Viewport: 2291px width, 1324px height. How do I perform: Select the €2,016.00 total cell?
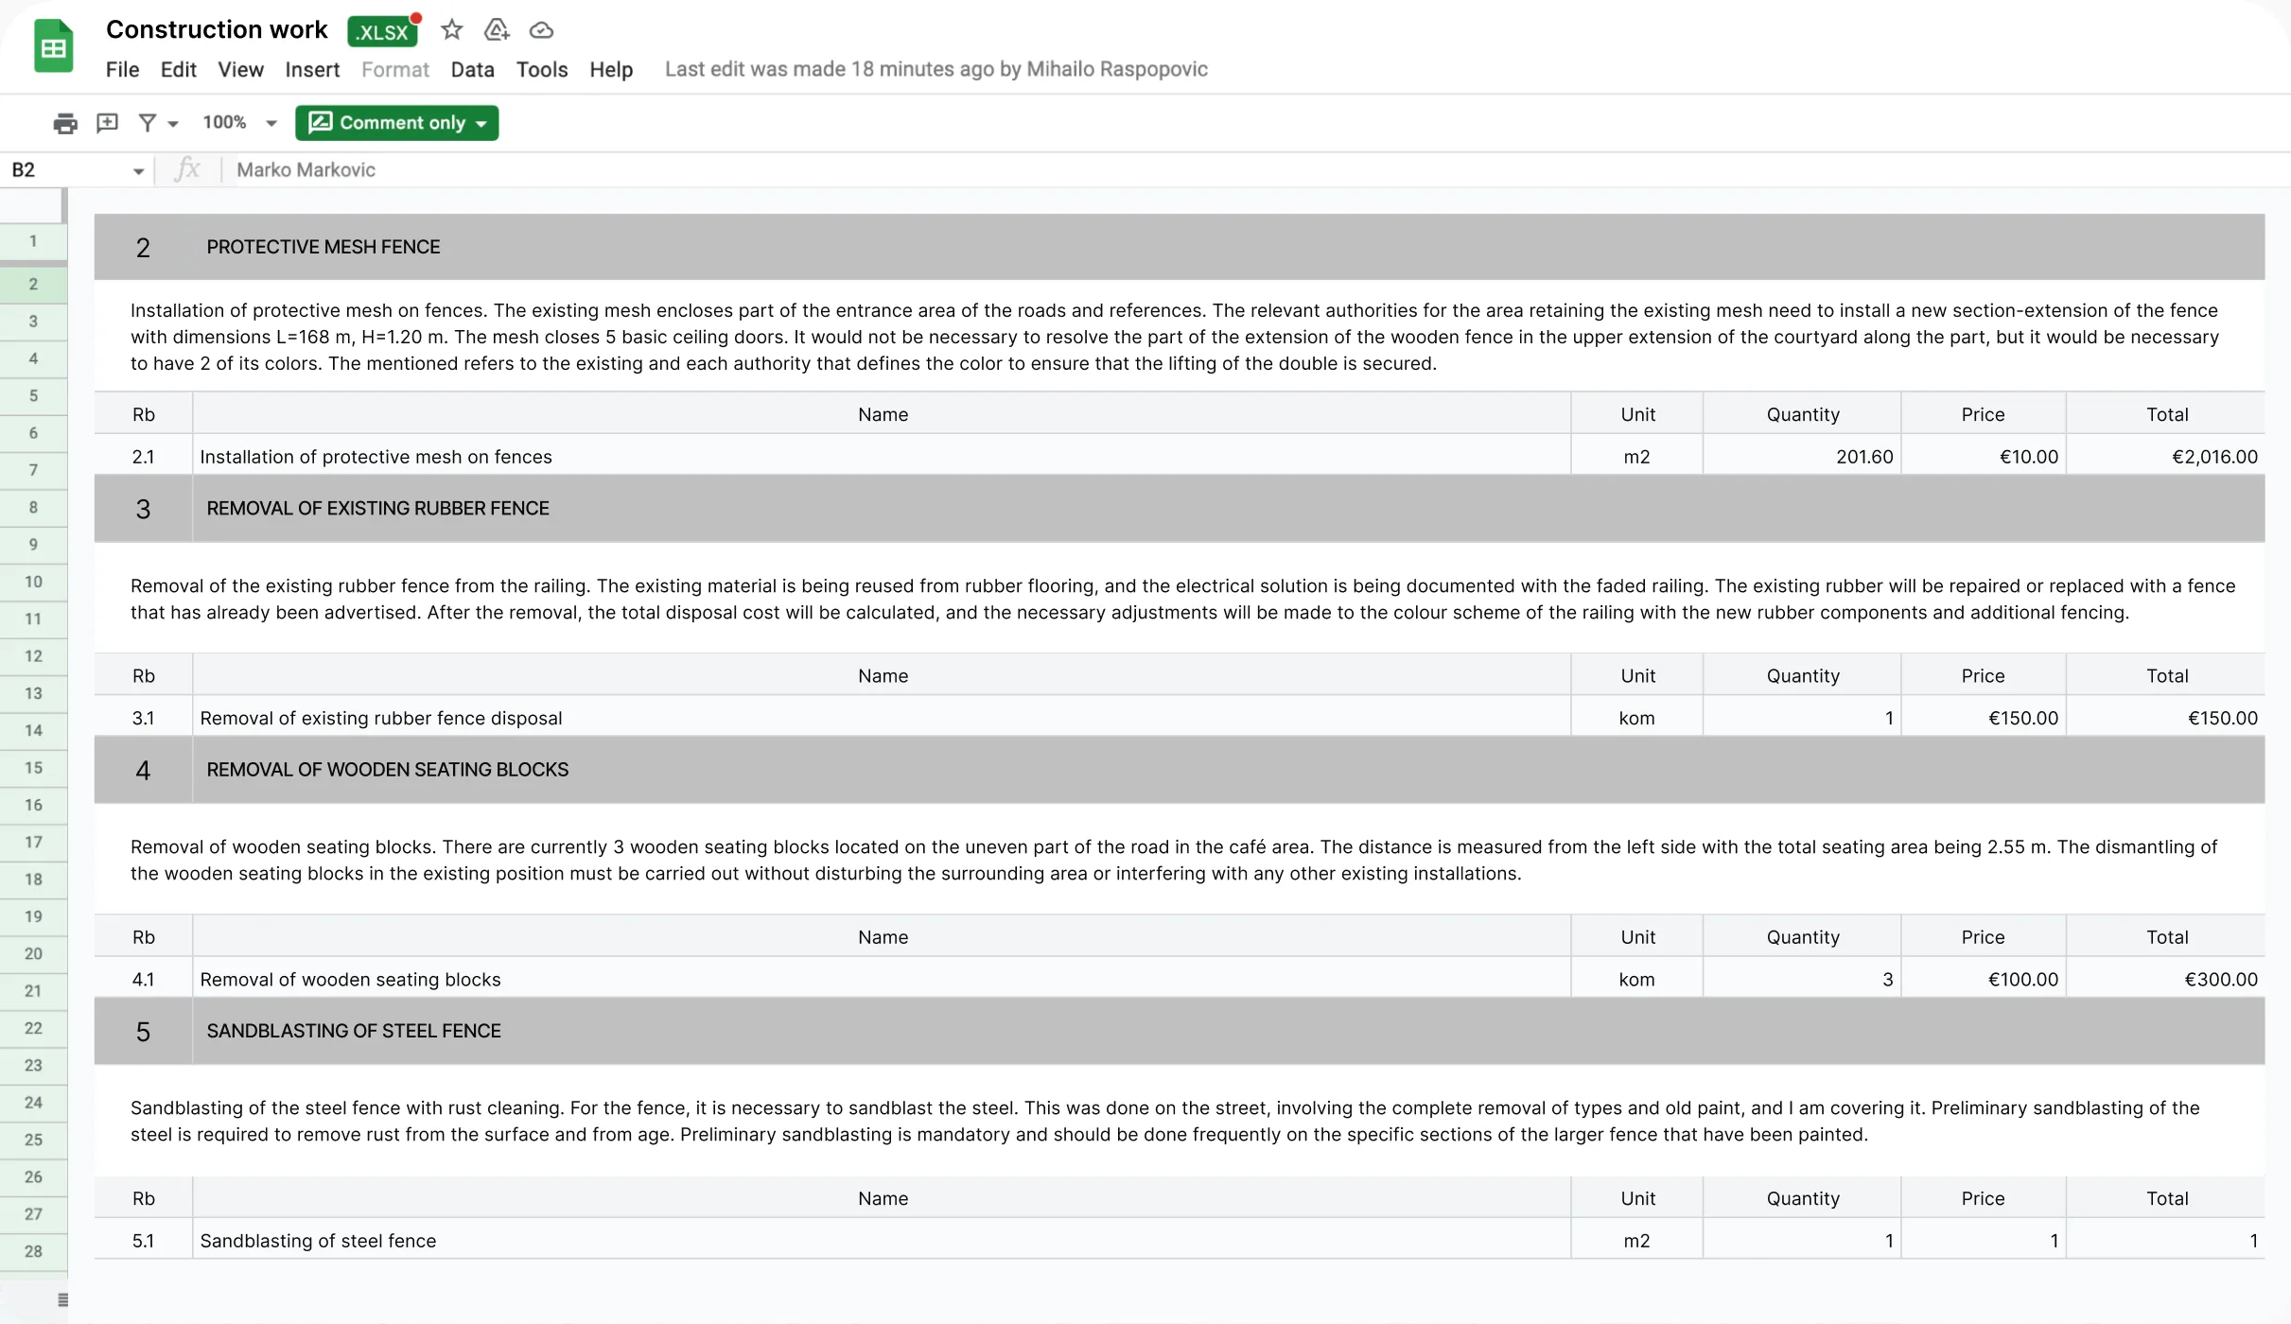[x=2165, y=457]
